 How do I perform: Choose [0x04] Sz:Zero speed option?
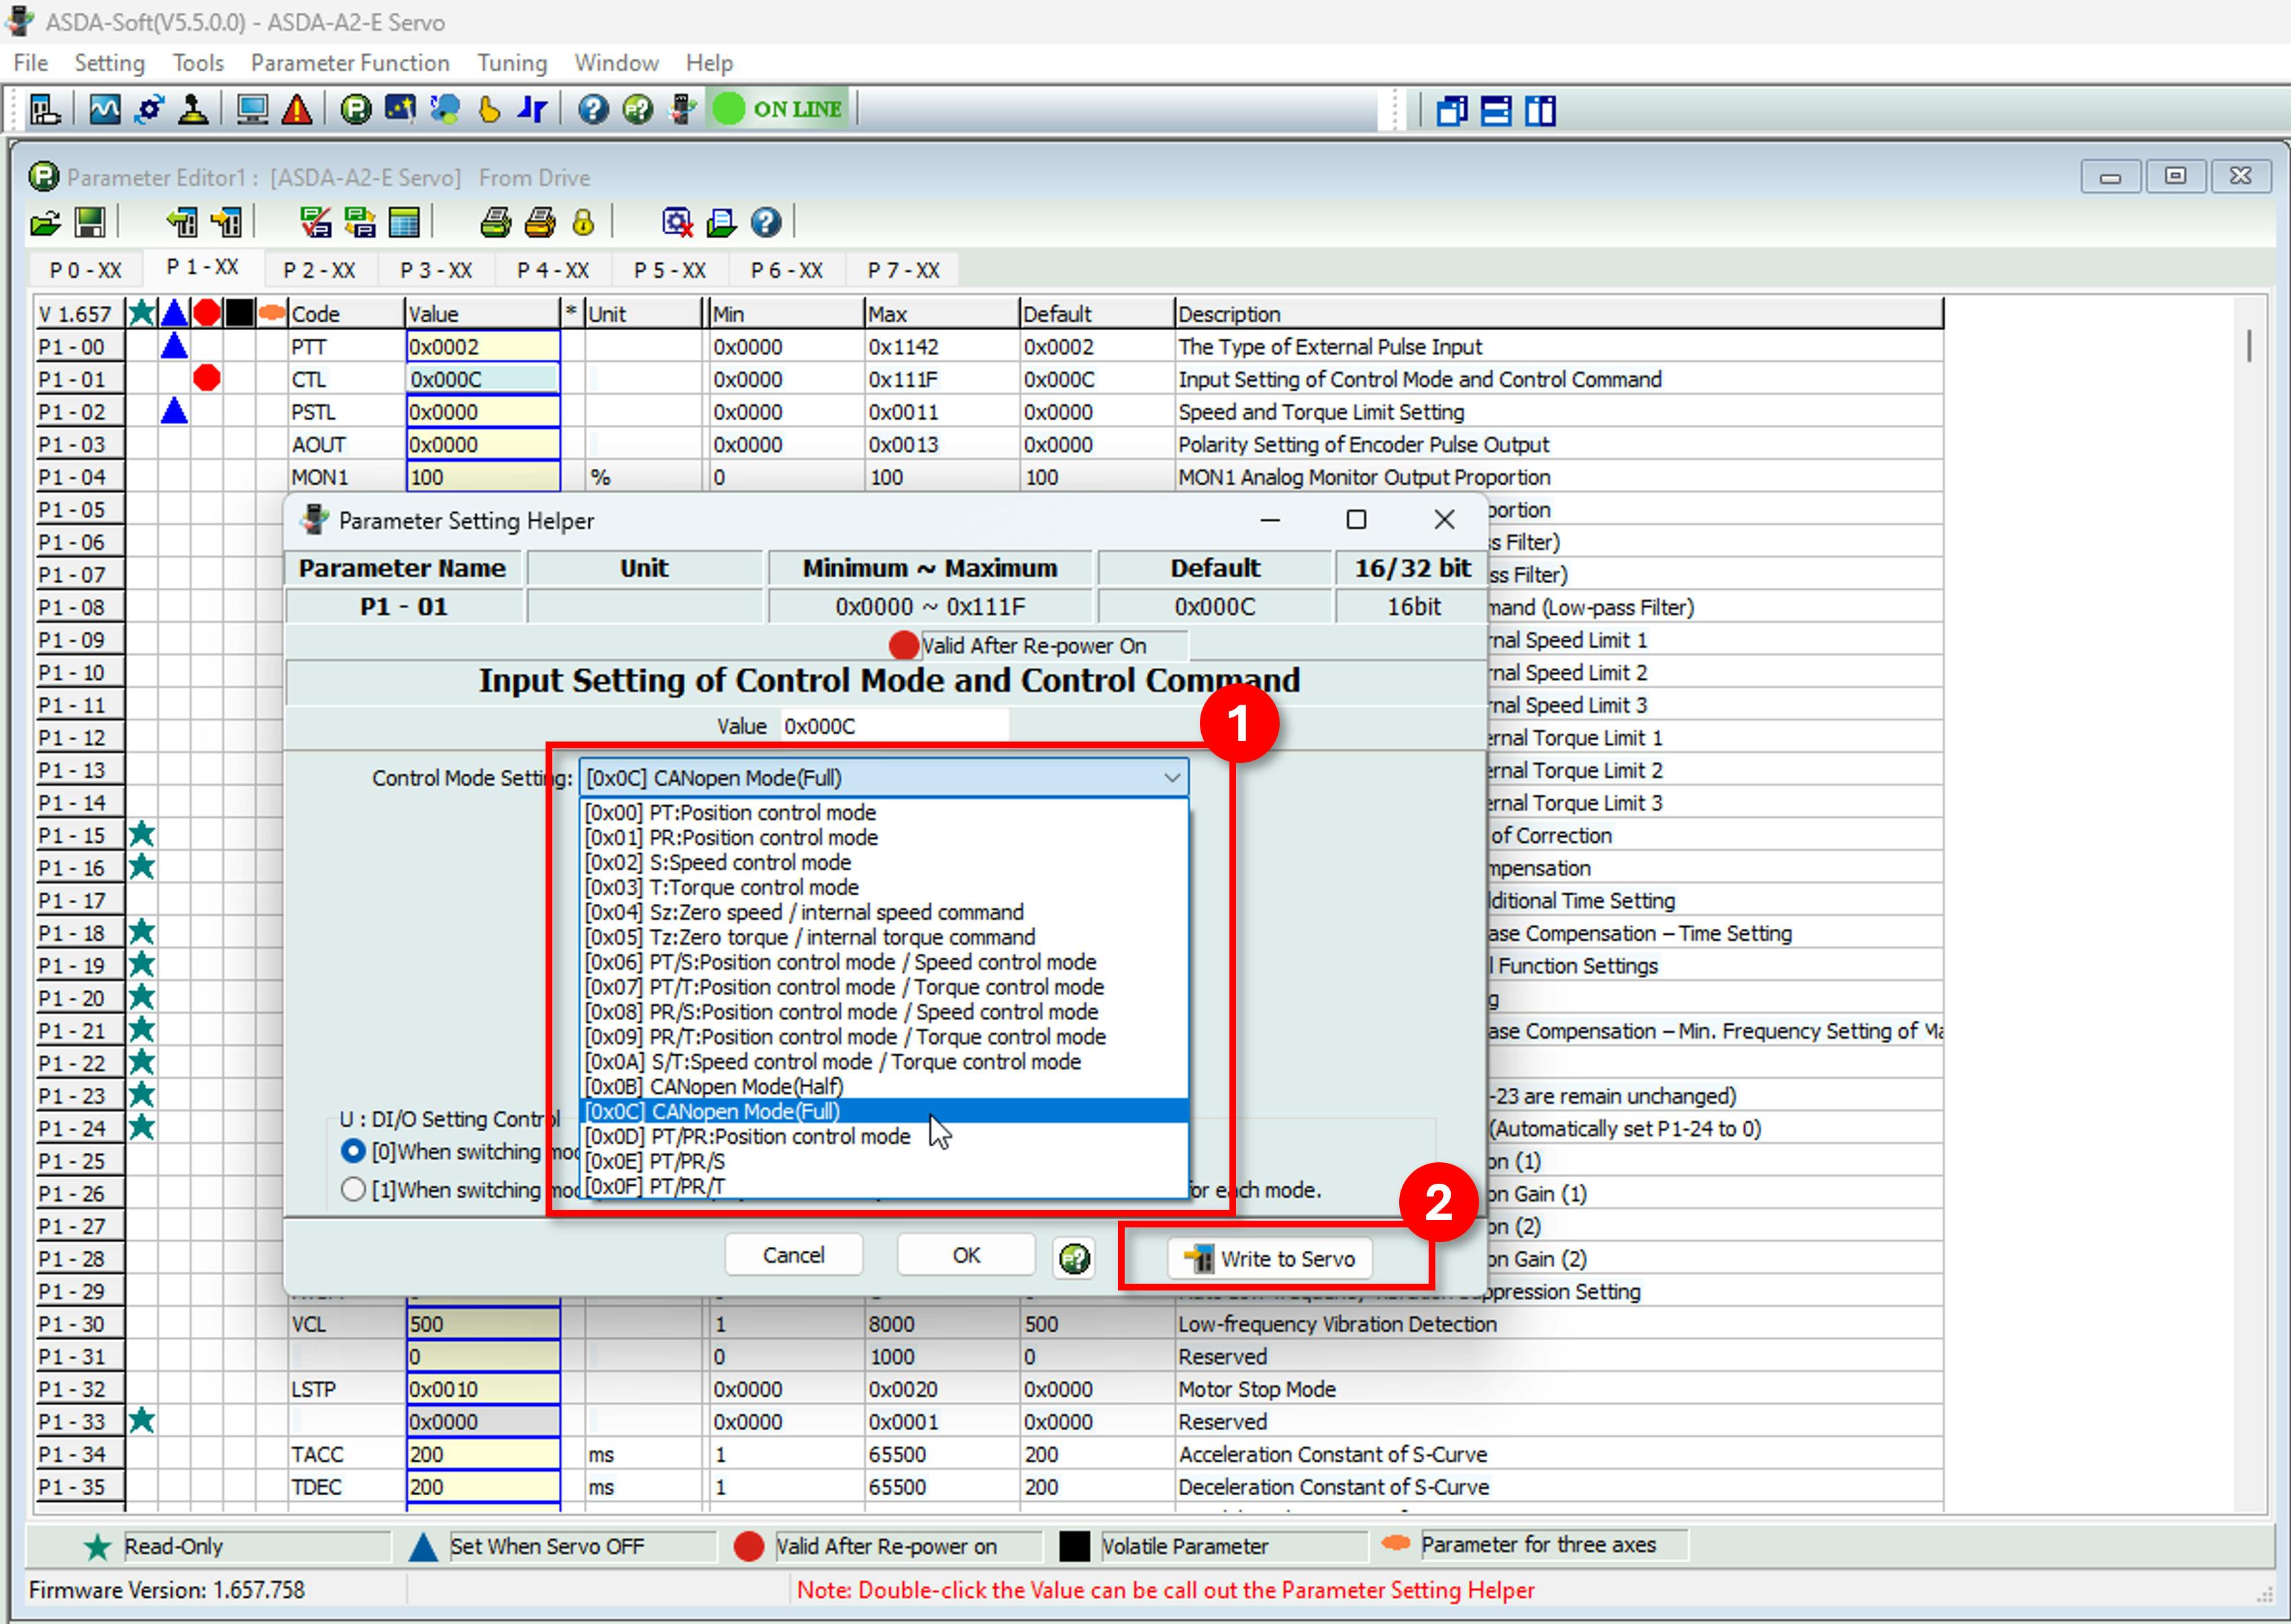[884, 912]
